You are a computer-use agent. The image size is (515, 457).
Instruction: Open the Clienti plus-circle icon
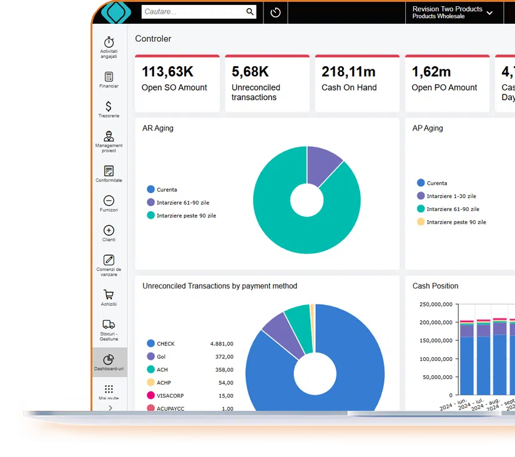tap(109, 230)
